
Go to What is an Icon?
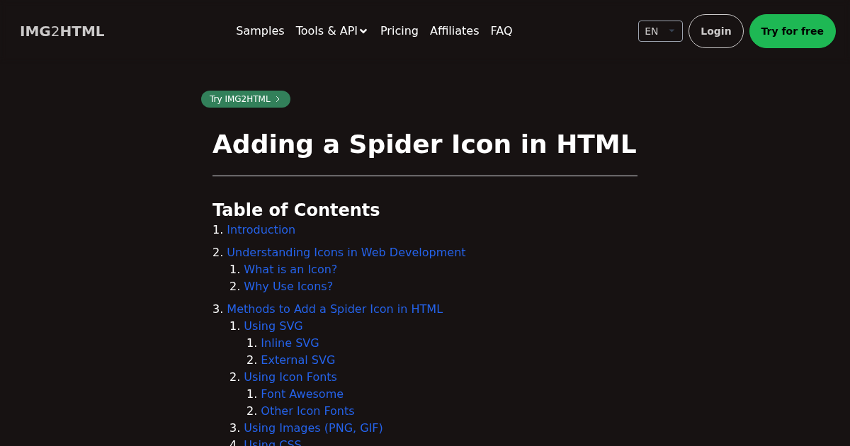pos(290,270)
